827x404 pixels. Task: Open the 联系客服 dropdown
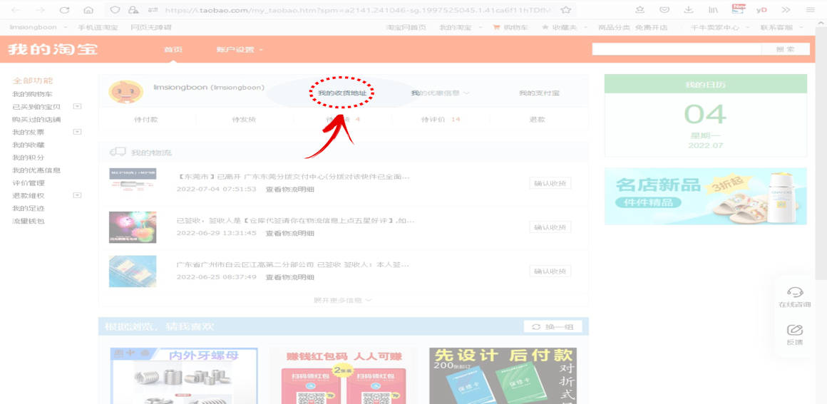782,27
